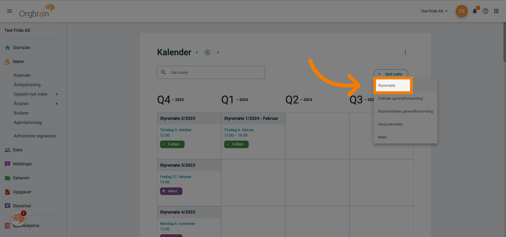
Task: Go to previous calendar period arrow
Action: 197,53
